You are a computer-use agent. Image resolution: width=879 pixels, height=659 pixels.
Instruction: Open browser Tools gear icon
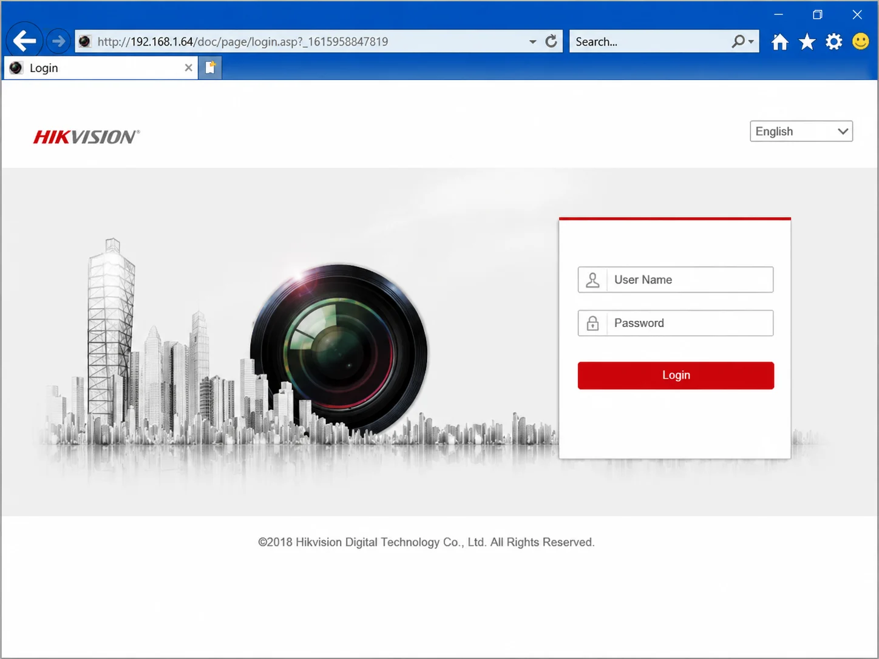pyautogui.click(x=834, y=42)
